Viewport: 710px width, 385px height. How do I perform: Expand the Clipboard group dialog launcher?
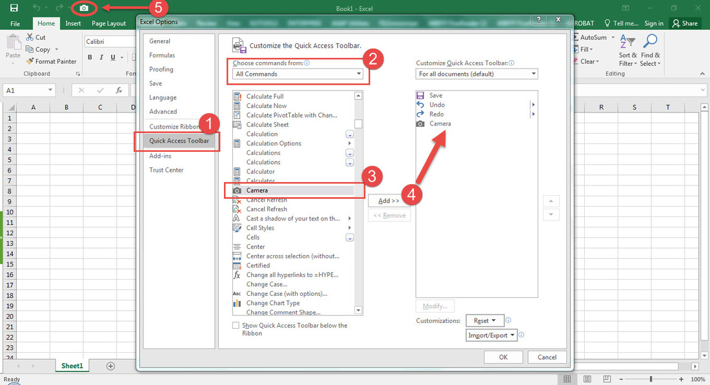click(78, 74)
